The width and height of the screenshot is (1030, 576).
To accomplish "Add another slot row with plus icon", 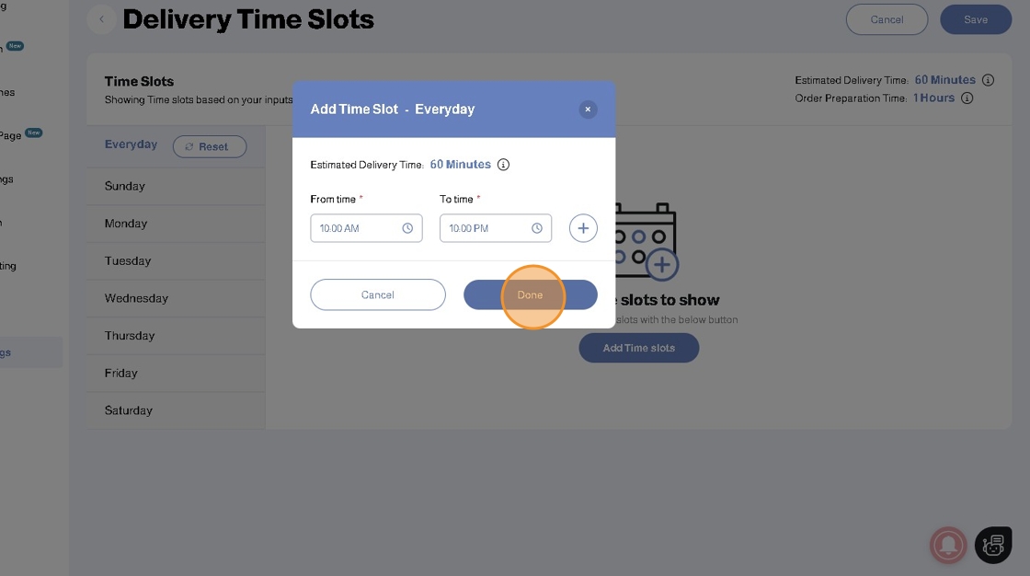I will (x=583, y=228).
